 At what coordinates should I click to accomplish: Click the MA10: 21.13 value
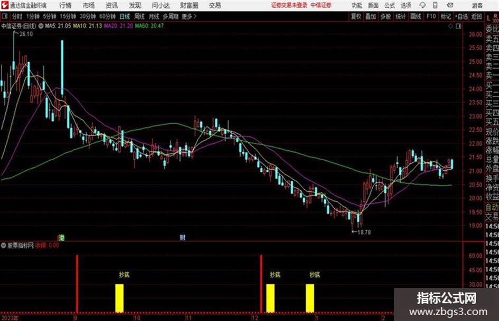pos(88,26)
